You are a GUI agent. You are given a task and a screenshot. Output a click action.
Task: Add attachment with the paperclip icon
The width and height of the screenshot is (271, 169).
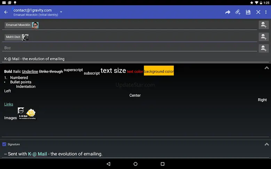[238, 12]
